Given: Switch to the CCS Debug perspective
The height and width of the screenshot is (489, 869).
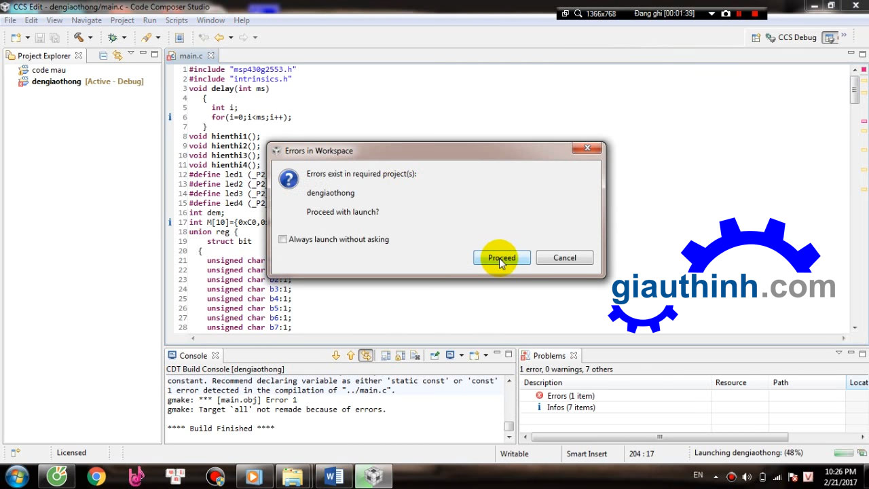Looking at the screenshot, I should coord(791,38).
